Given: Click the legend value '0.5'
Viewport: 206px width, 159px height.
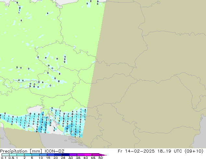Looking at the screenshot, I should [11, 158].
